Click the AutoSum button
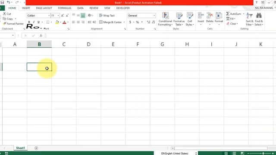Screen dimensions: 276x155 [234, 14]
